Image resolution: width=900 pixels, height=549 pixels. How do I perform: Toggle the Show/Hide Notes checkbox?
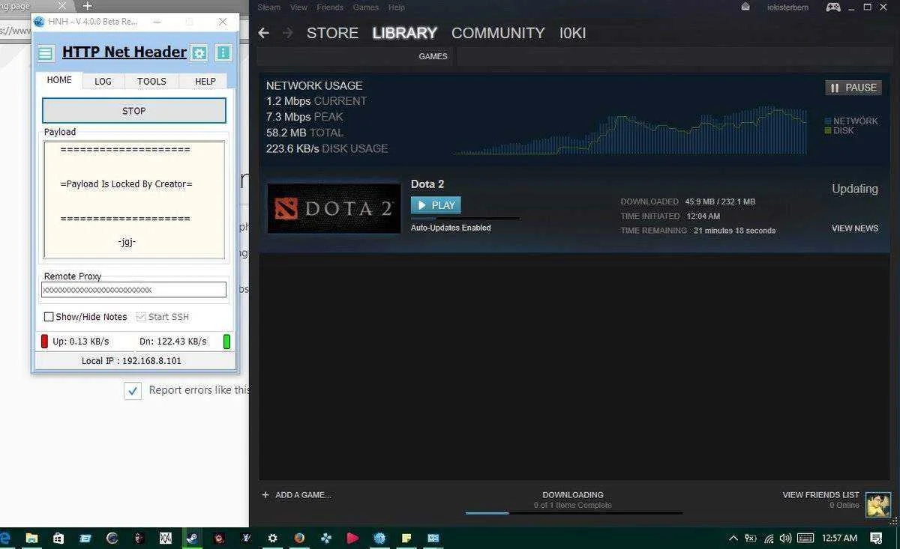(49, 317)
